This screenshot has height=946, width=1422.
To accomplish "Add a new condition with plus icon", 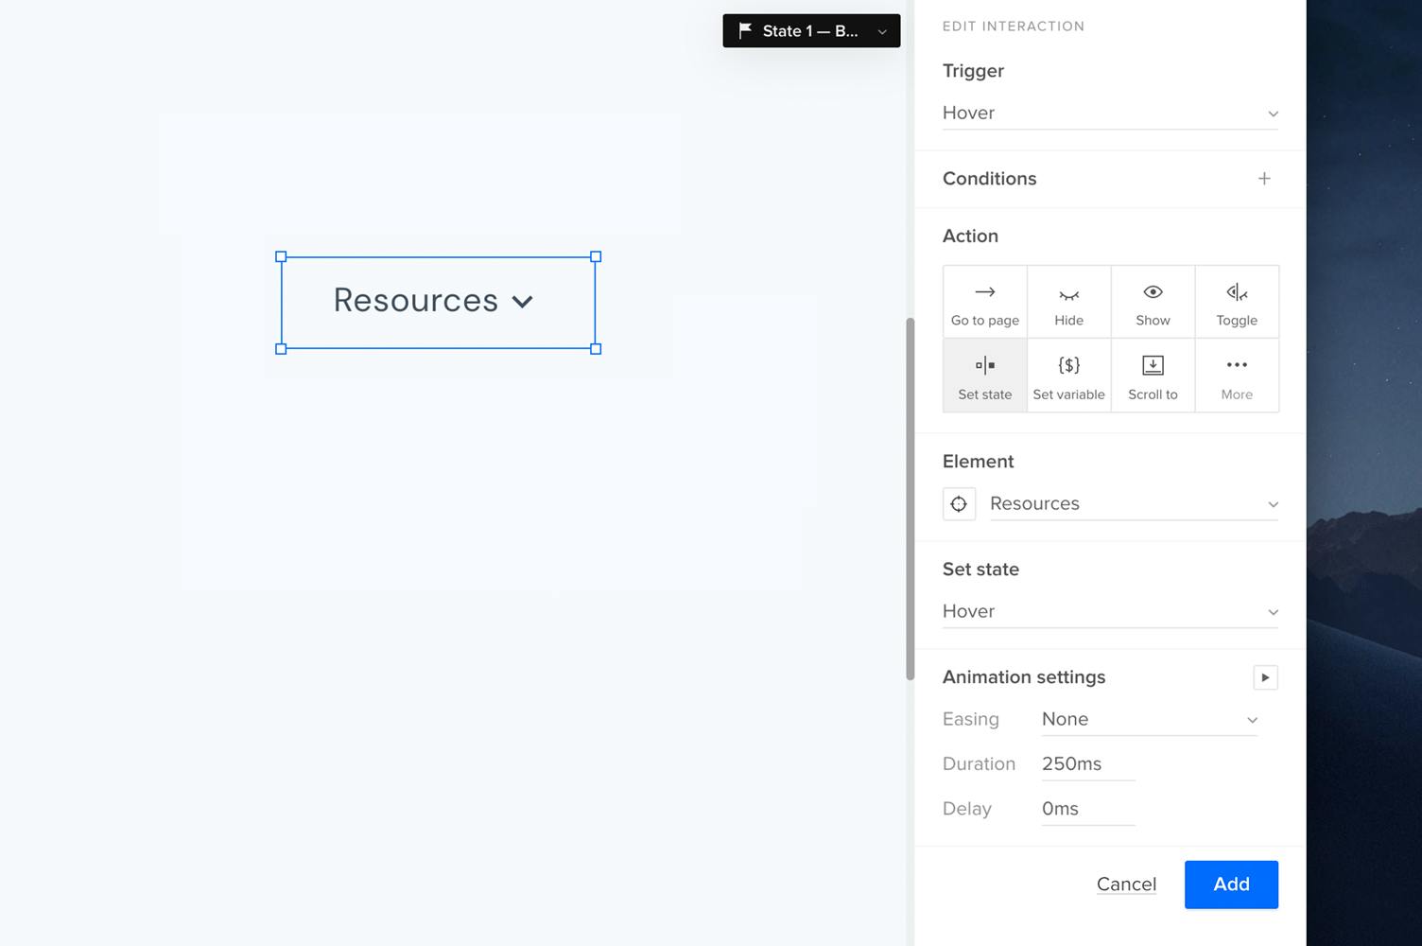I will coord(1264,179).
